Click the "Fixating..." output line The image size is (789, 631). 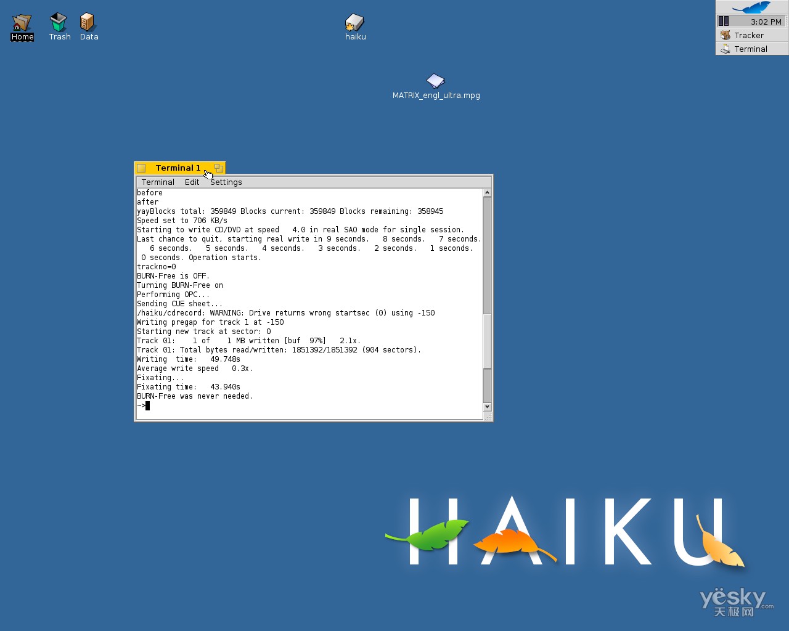[x=160, y=378]
